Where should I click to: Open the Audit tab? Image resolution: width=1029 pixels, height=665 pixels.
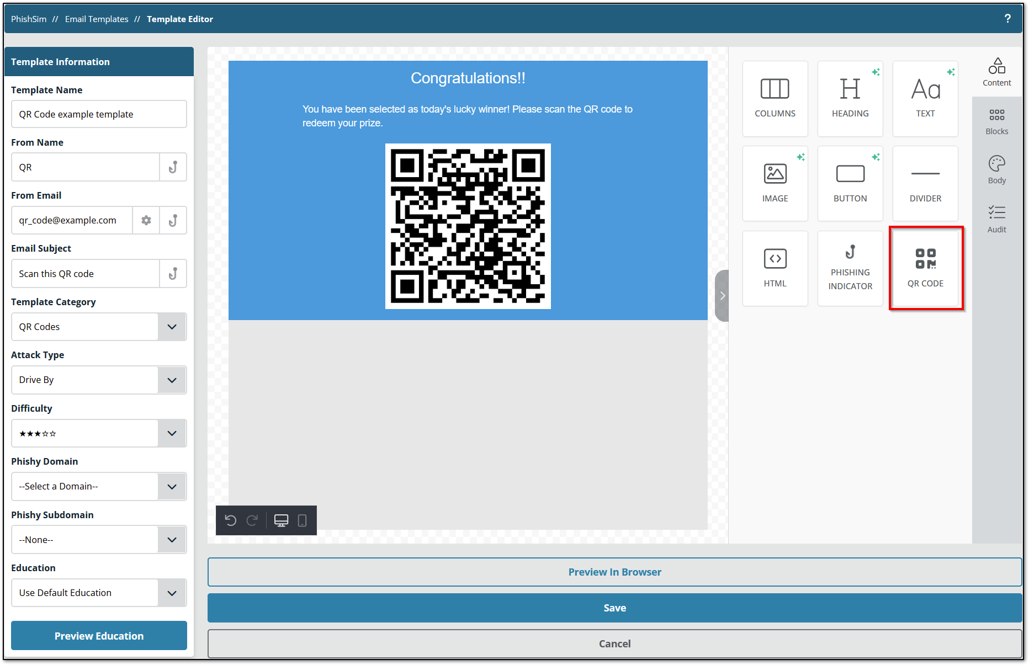[996, 219]
